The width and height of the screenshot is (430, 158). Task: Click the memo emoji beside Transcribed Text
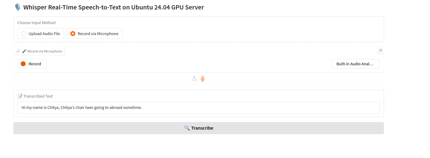(x=20, y=96)
